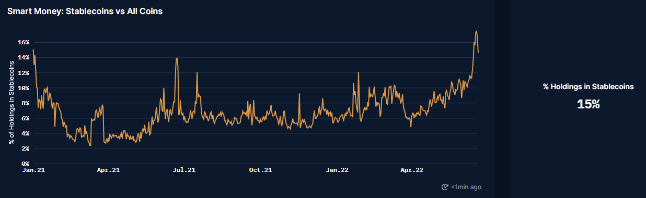Image resolution: width=646 pixels, height=198 pixels.
Task: Click the 'Jan.21' x-axis label
Action: click(33, 170)
